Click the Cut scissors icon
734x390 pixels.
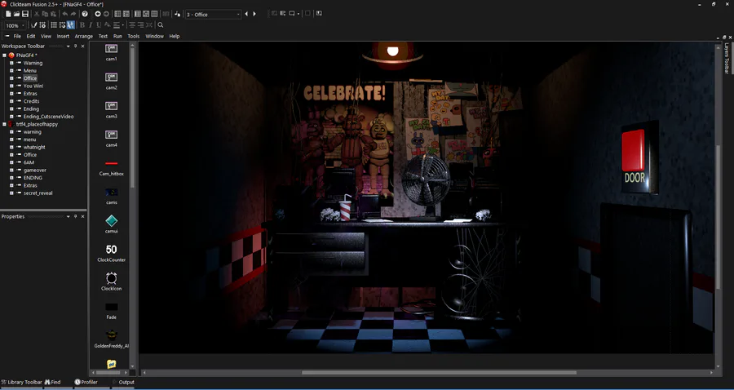tap(37, 14)
